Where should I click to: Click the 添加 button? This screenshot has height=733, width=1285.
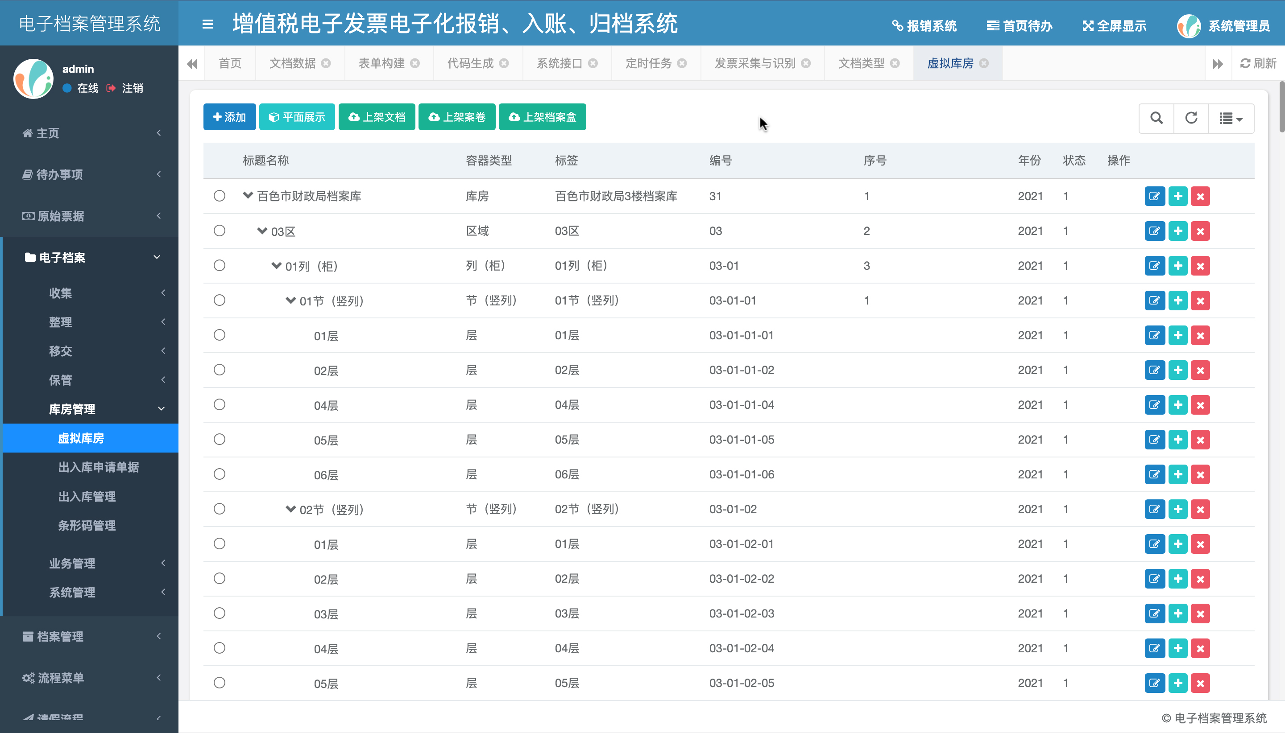(x=229, y=117)
